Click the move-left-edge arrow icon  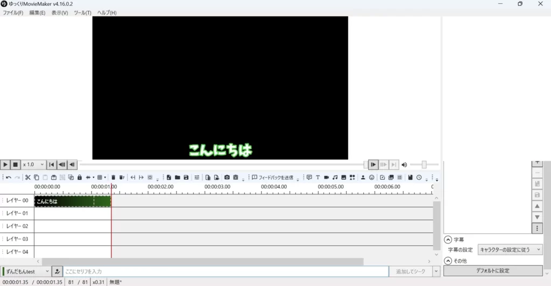(132, 178)
